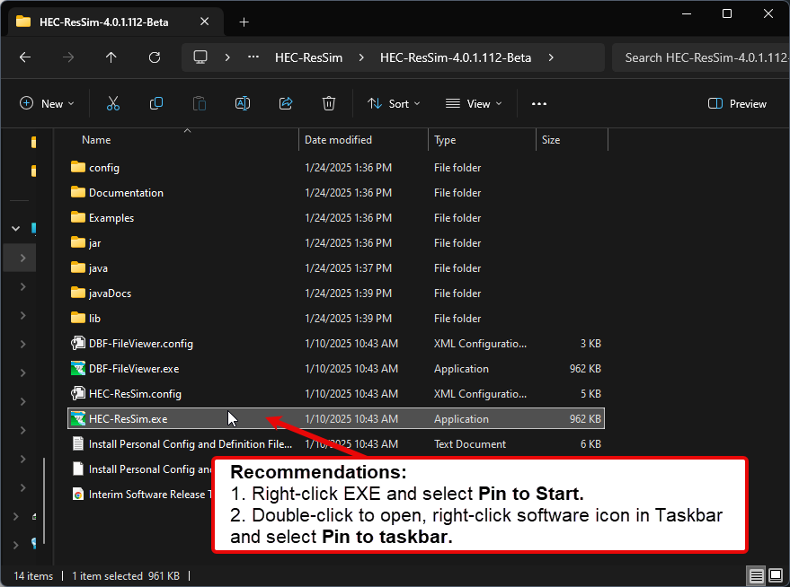Viewport: 790px width, 587px height.
Task: Click the Copy icon in toolbar
Action: point(156,104)
